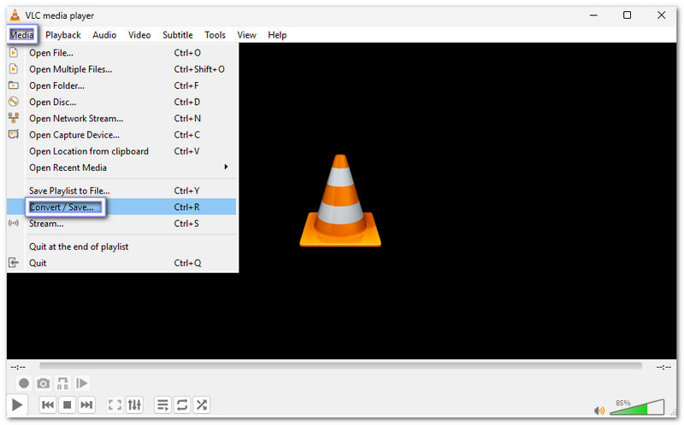Click the Play button
Viewport: 684px width, 425px height.
(x=17, y=405)
